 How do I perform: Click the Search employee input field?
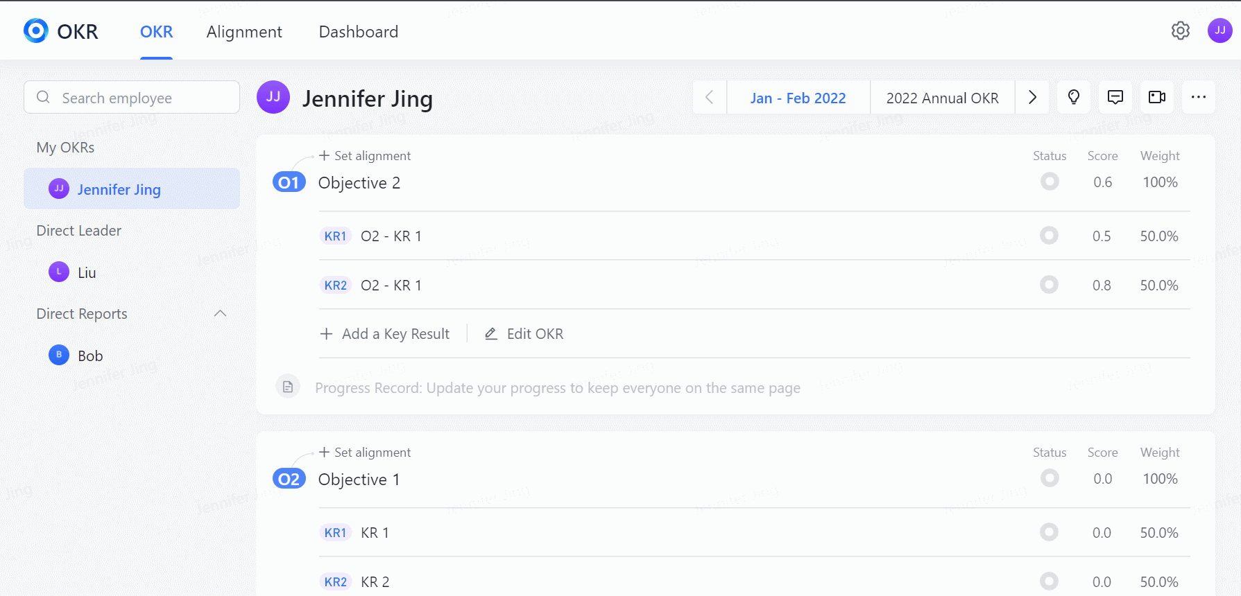132,98
